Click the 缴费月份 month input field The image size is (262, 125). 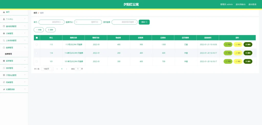click(x=88, y=22)
